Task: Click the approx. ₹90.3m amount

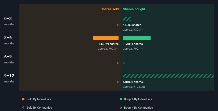Action: point(108,49)
